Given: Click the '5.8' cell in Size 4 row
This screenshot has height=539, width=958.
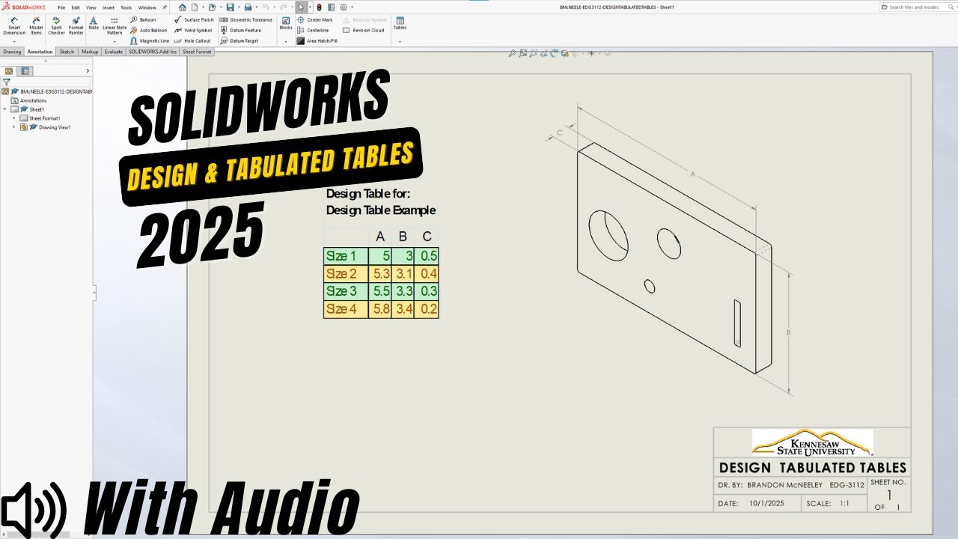Looking at the screenshot, I should click(x=380, y=309).
